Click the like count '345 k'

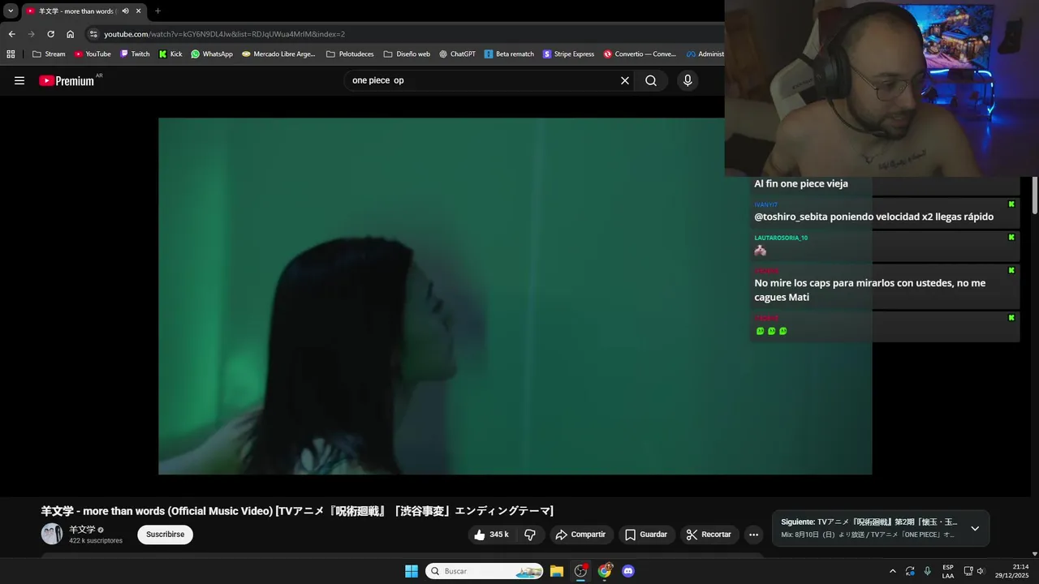coord(499,535)
